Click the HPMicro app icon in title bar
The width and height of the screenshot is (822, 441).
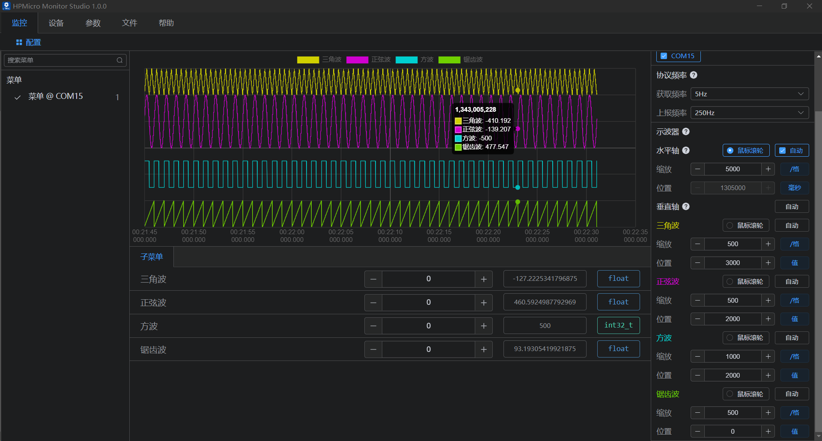tap(6, 6)
